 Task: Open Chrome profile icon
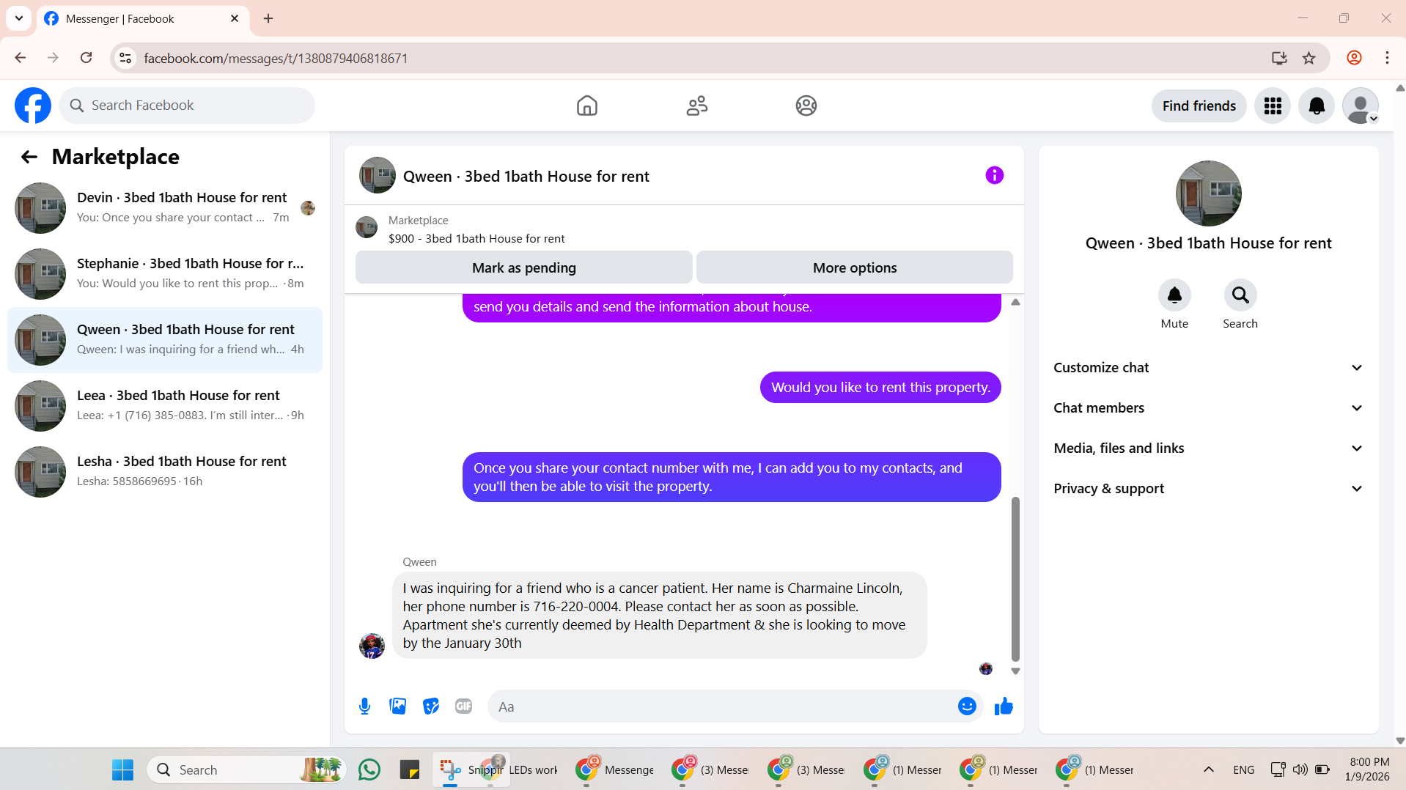point(1354,58)
